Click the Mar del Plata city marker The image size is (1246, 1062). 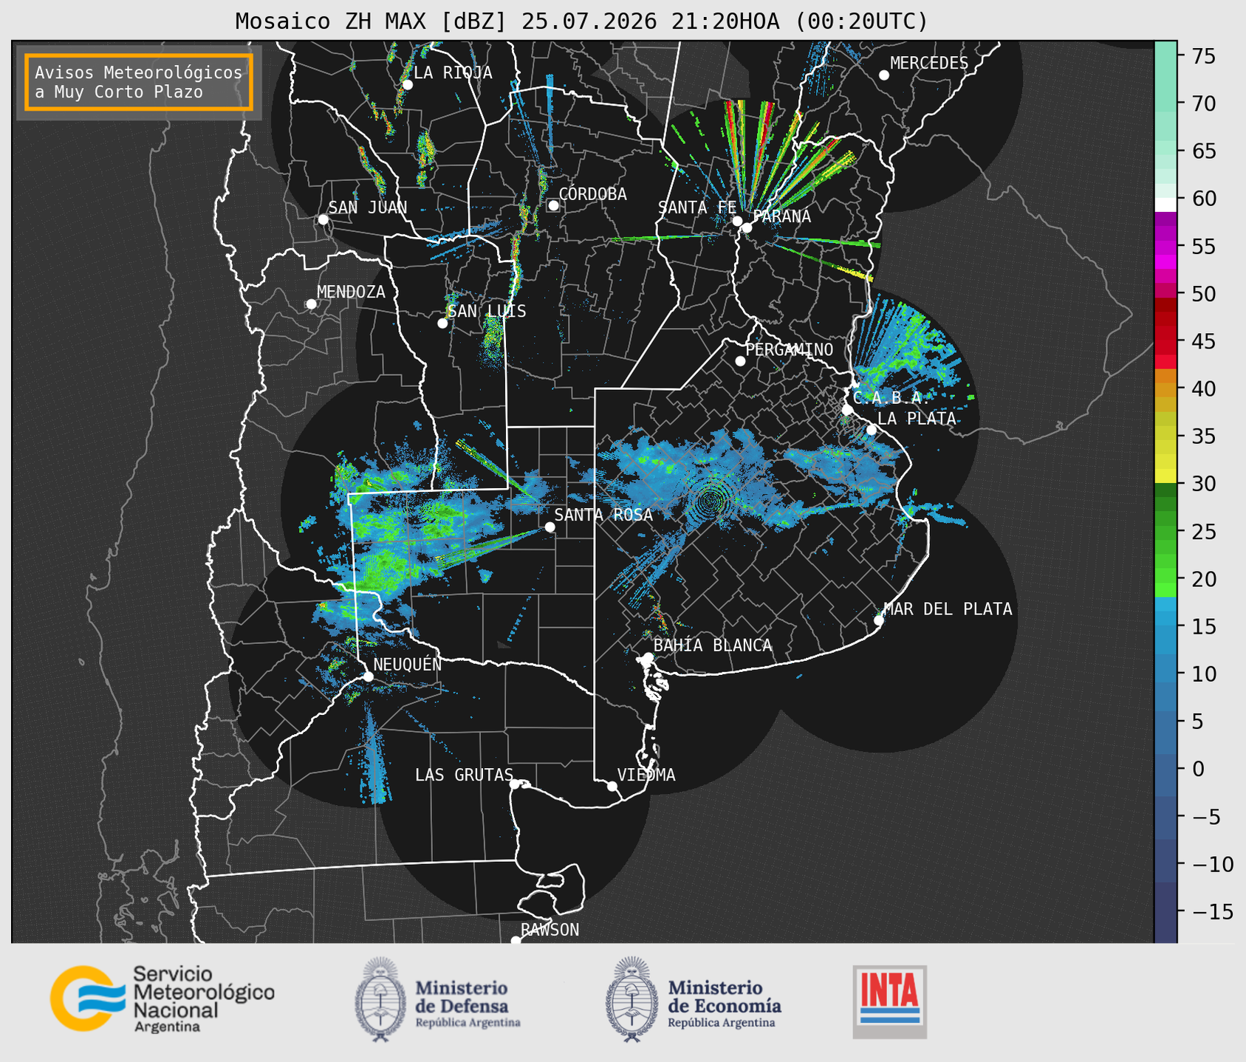coord(879,620)
